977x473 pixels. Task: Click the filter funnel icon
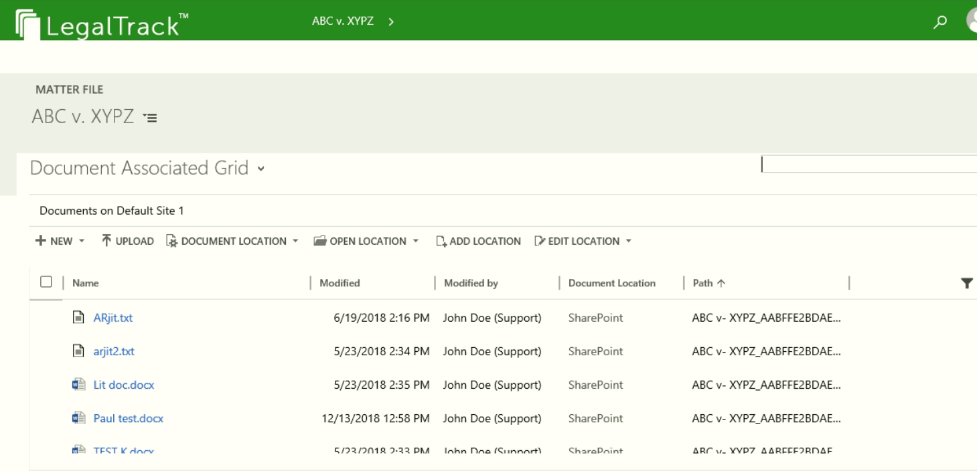point(966,283)
